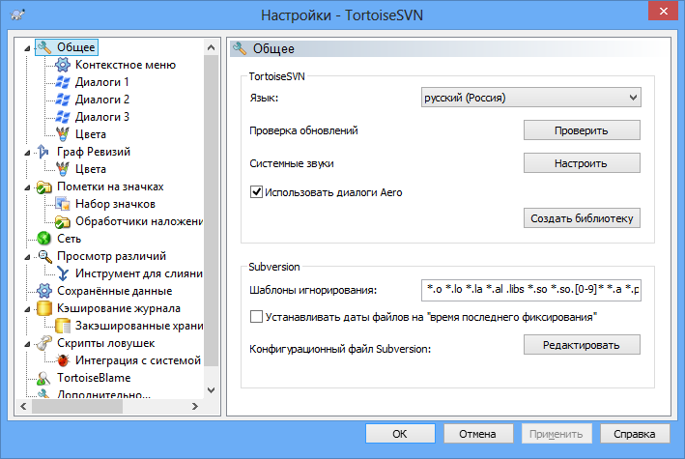The height and width of the screenshot is (459, 685).
Task: Toggle the Использовать диалоги Aero checkbox
Action: 256,192
